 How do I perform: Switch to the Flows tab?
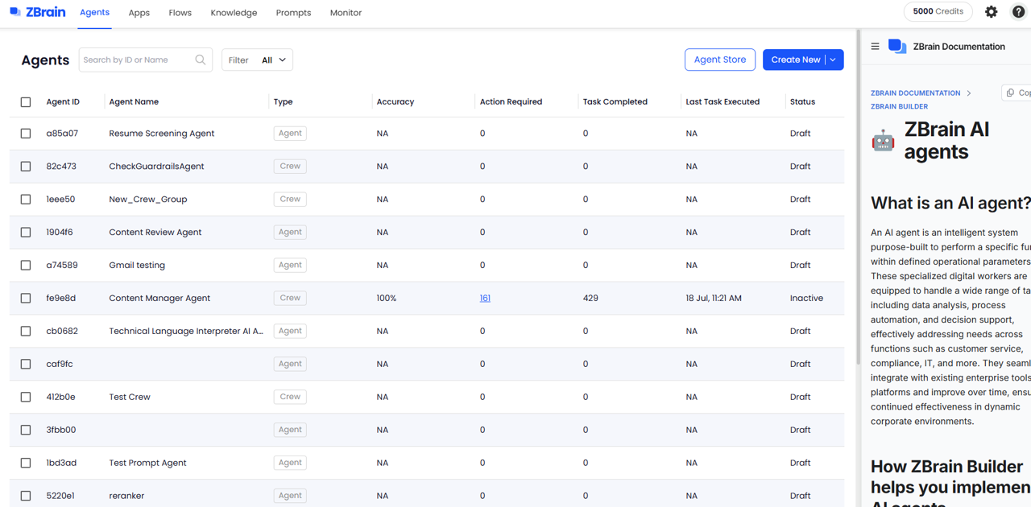coord(180,13)
